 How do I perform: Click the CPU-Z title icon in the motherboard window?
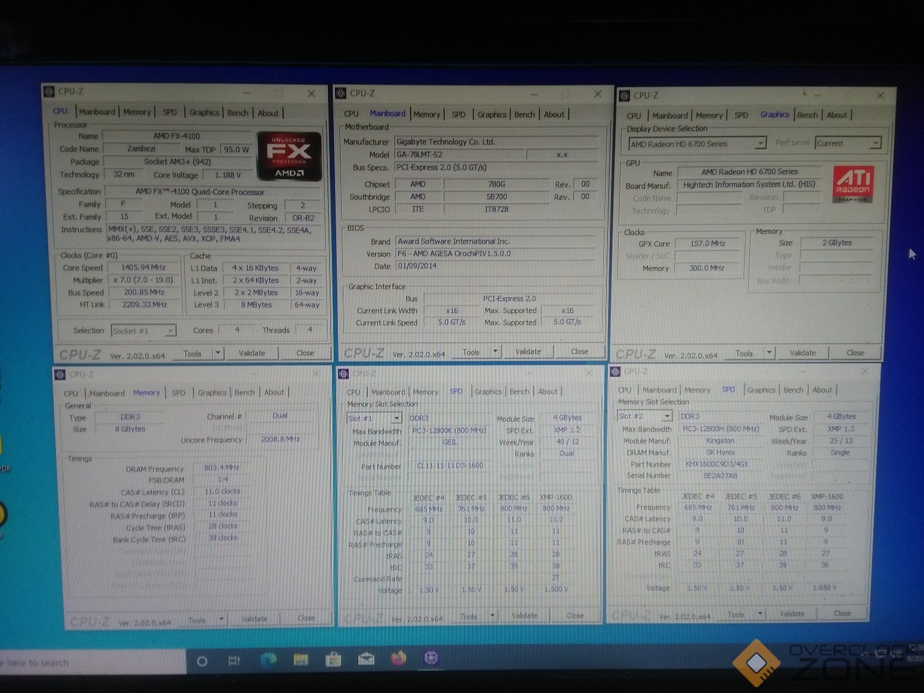(341, 93)
